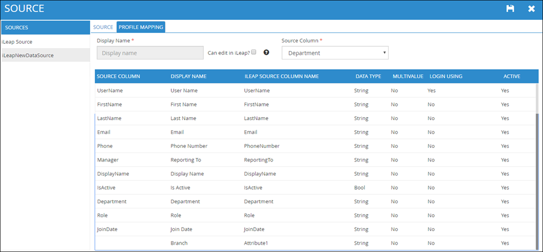This screenshot has width=543, height=252.
Task: Click the 'Last Name' display name cell
Action: [x=183, y=118]
